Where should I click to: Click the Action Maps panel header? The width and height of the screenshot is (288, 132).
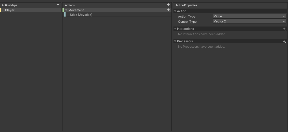10,5
